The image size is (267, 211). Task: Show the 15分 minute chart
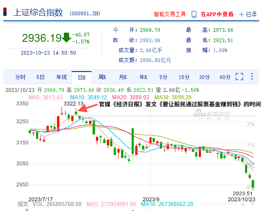(184, 77)
